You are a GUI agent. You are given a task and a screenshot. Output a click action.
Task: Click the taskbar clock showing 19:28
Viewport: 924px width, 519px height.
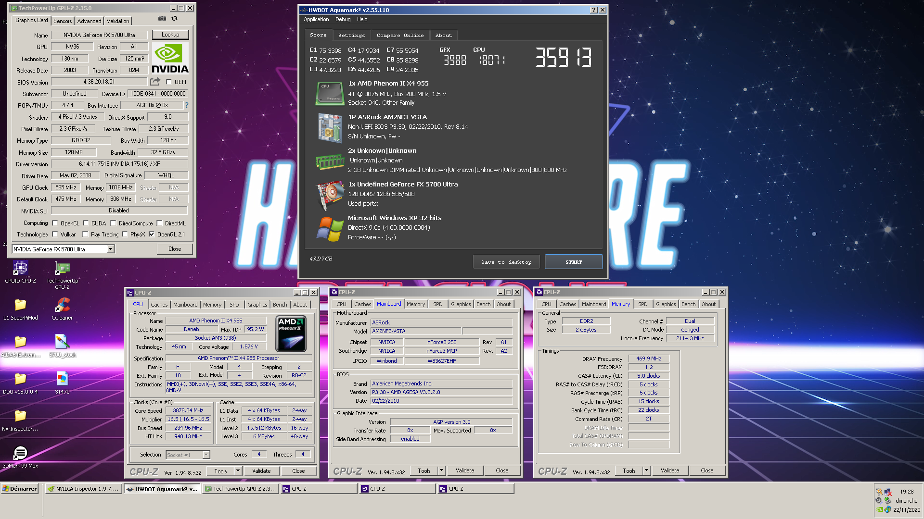coord(907,492)
